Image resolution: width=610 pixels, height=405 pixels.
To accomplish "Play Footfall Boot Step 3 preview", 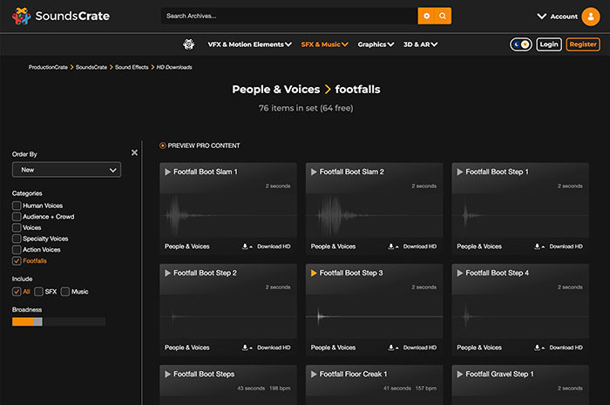I will [314, 273].
